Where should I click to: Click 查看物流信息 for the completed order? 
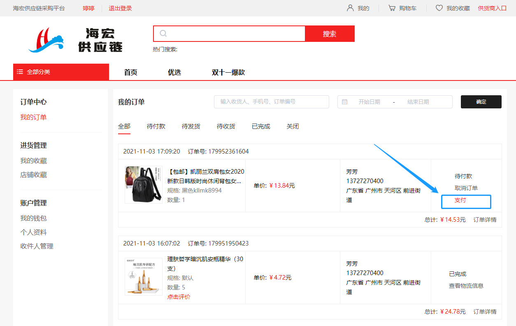click(466, 286)
